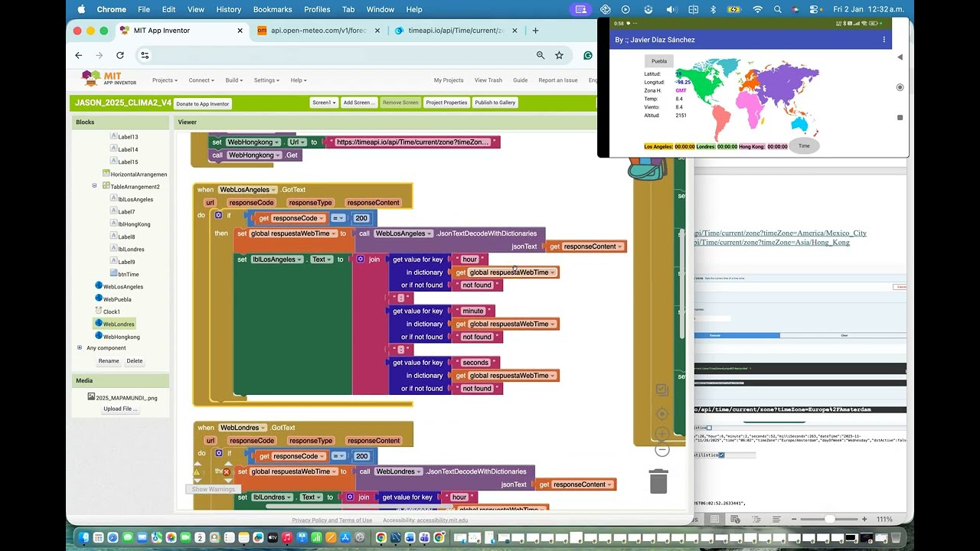The width and height of the screenshot is (980, 551).
Task: Open the site information icon in the address bar
Action: pyautogui.click(x=145, y=55)
